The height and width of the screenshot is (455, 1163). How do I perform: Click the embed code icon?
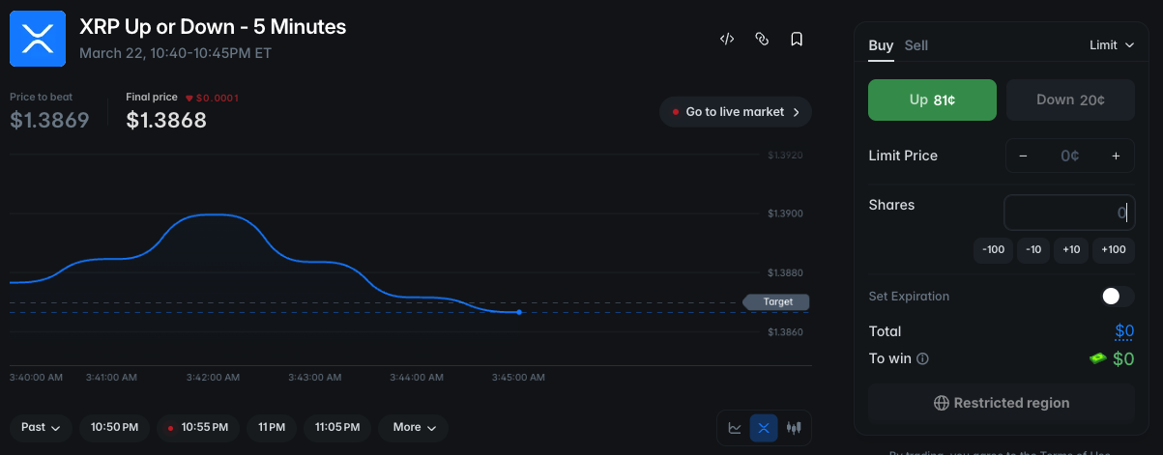(x=727, y=40)
